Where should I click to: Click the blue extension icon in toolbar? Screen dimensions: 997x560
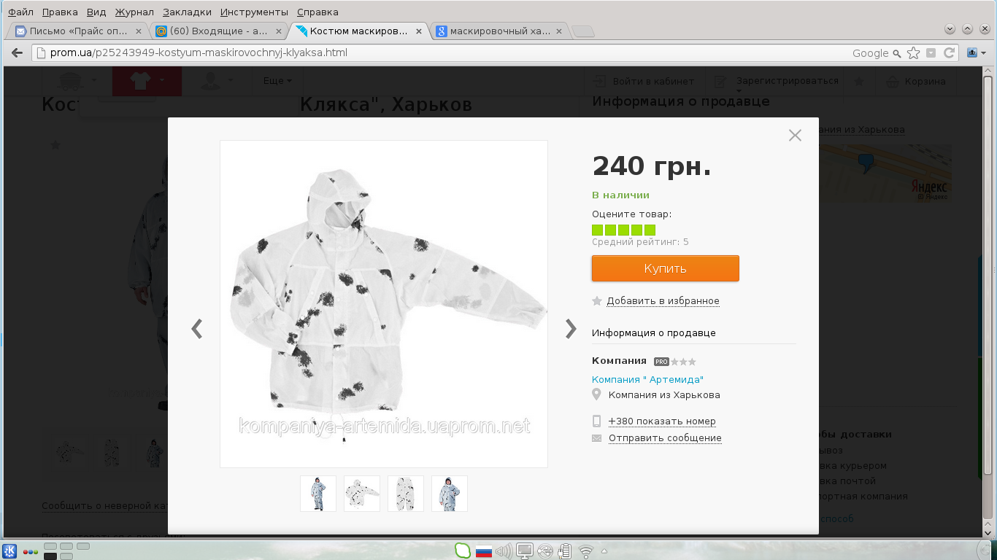pyautogui.click(x=972, y=52)
